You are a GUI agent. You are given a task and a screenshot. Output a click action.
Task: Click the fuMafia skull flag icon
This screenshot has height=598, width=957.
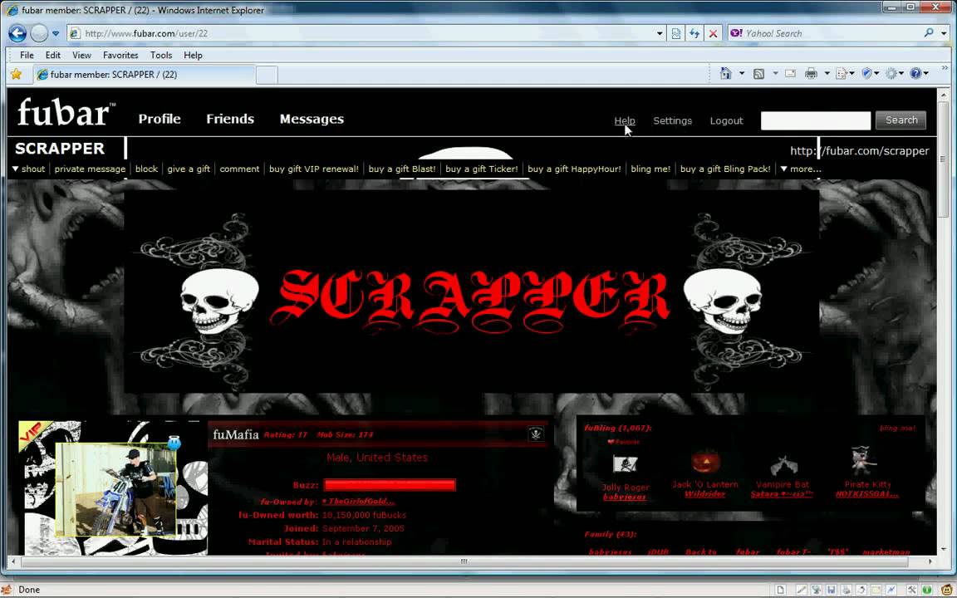pyautogui.click(x=536, y=434)
